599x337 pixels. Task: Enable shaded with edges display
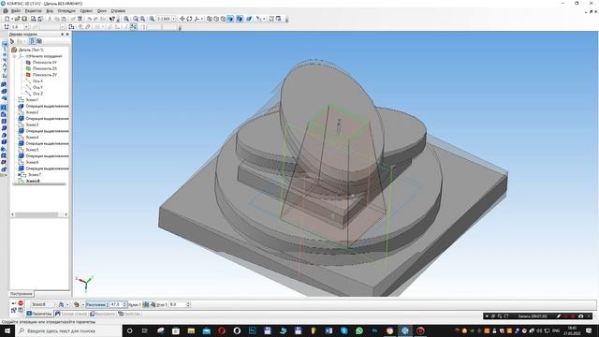click(240, 19)
